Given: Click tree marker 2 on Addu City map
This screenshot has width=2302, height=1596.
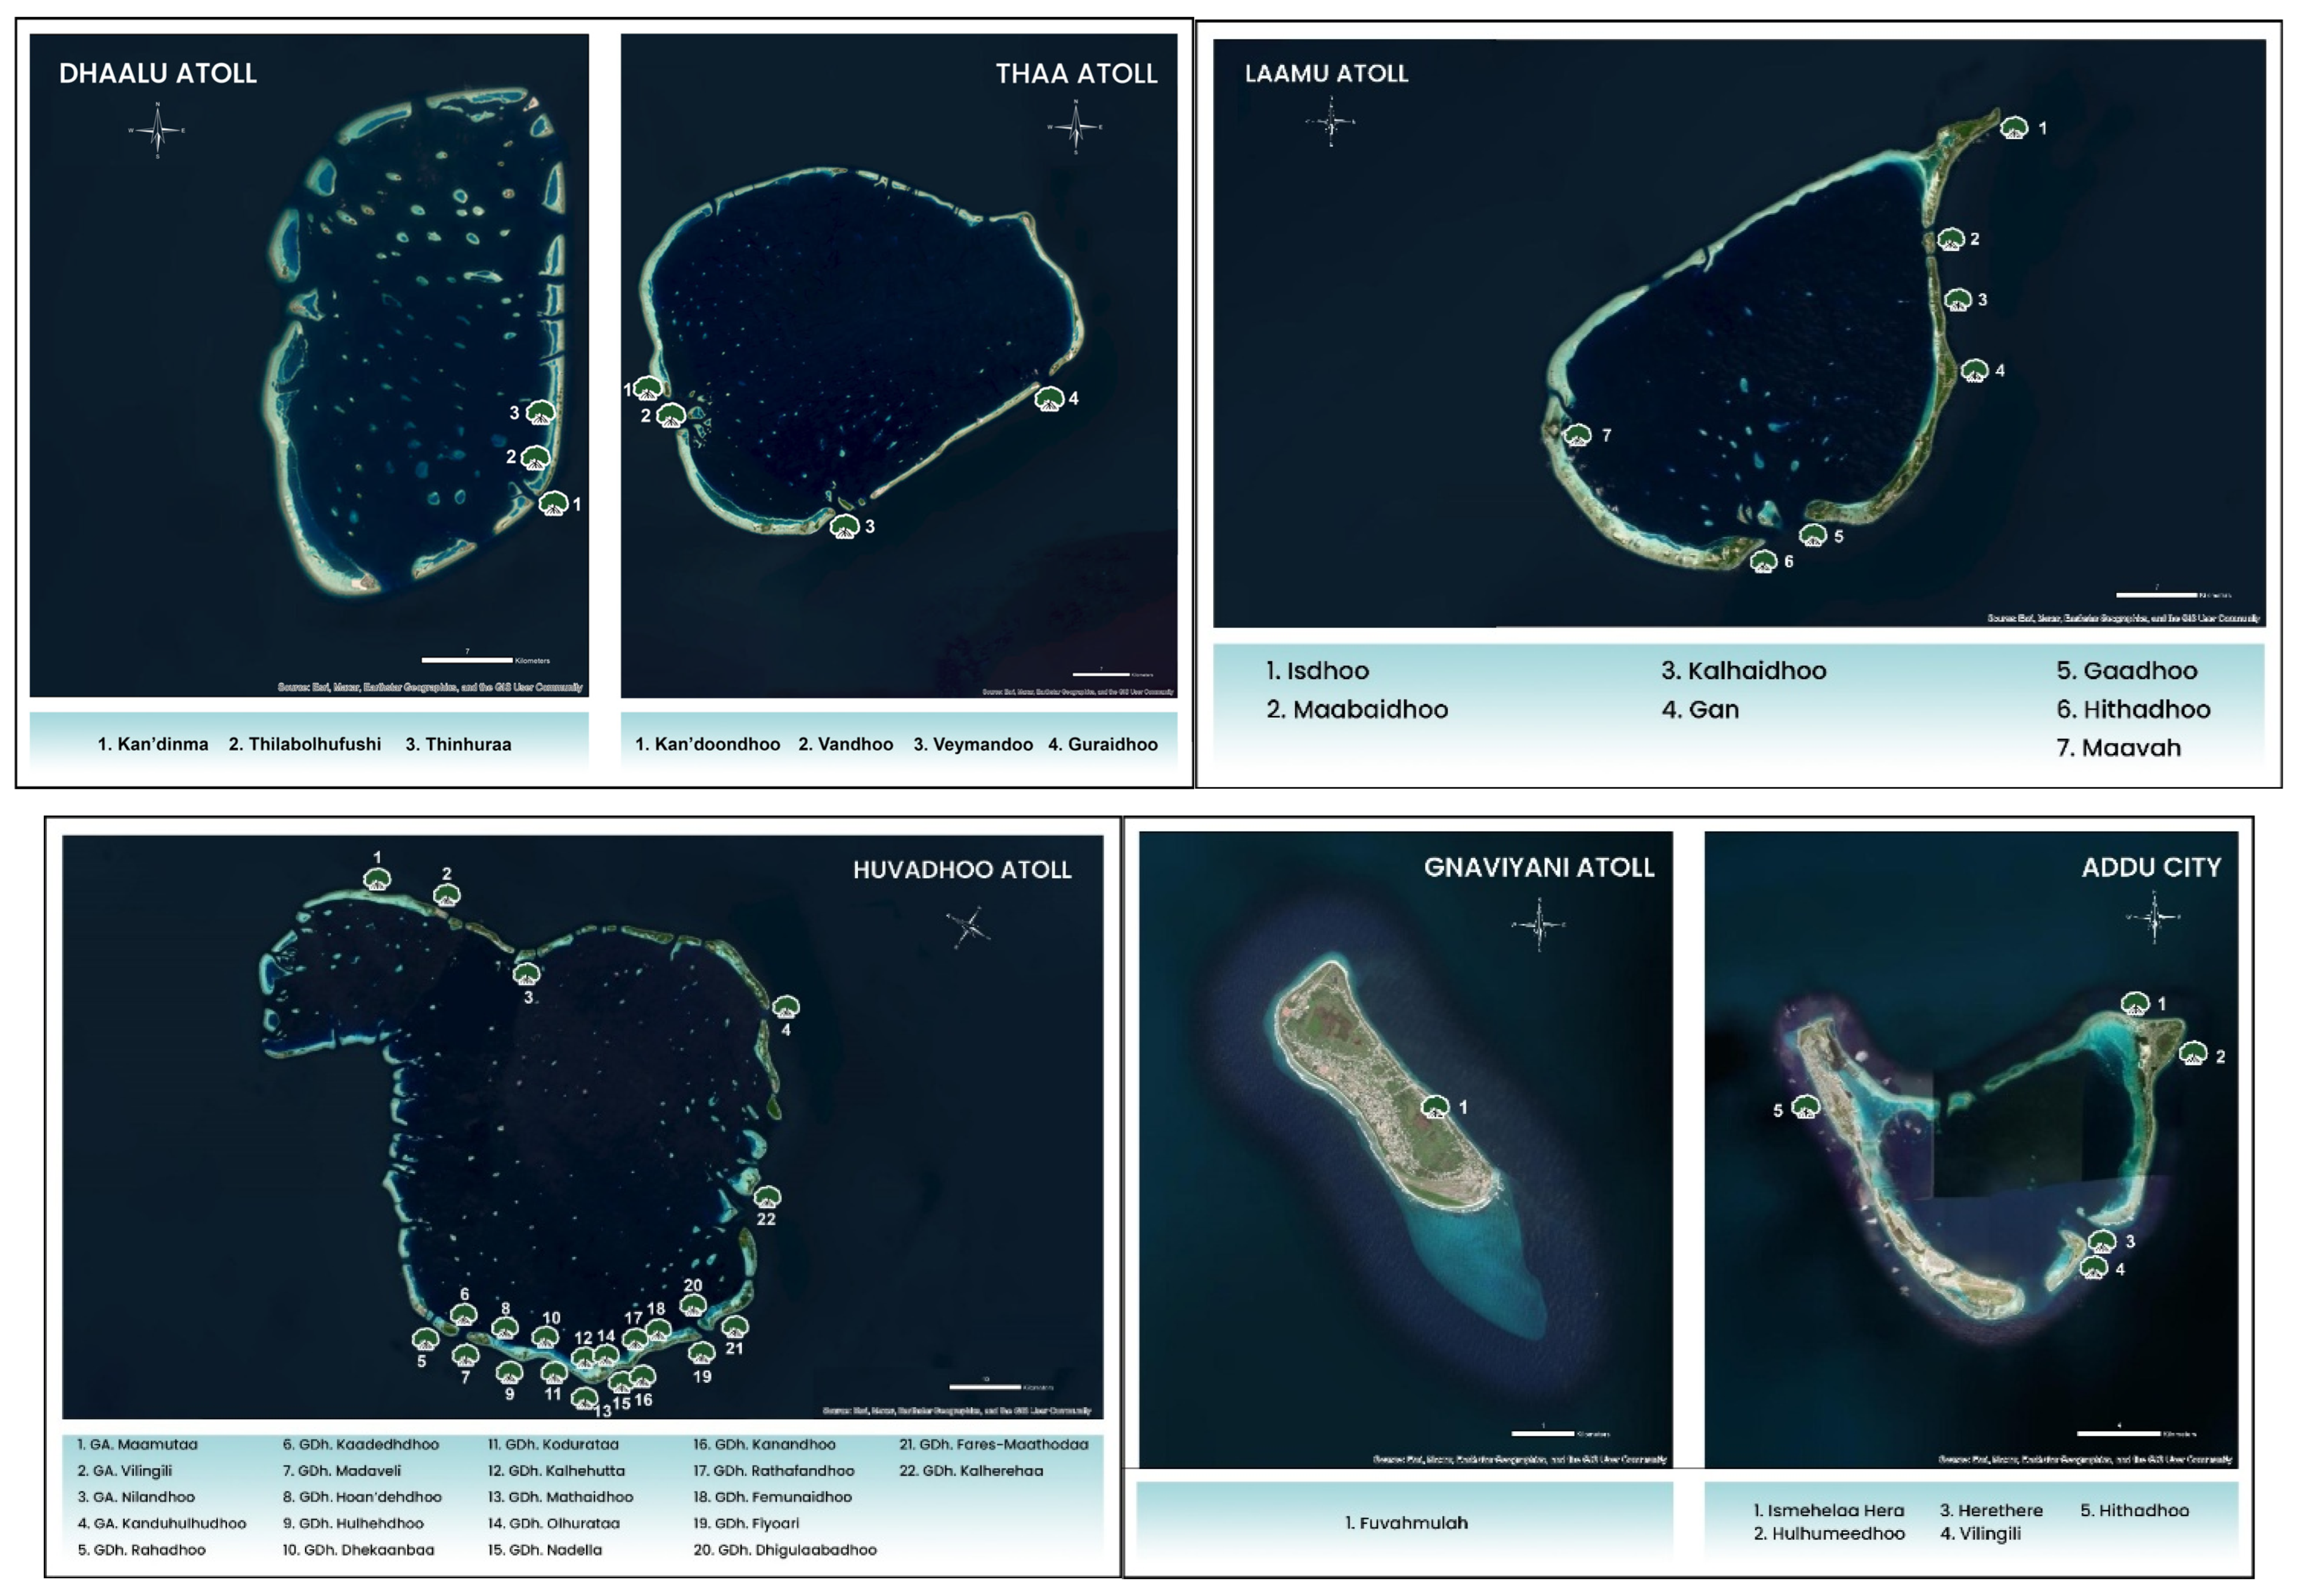Looking at the screenshot, I should click(x=2193, y=1053).
